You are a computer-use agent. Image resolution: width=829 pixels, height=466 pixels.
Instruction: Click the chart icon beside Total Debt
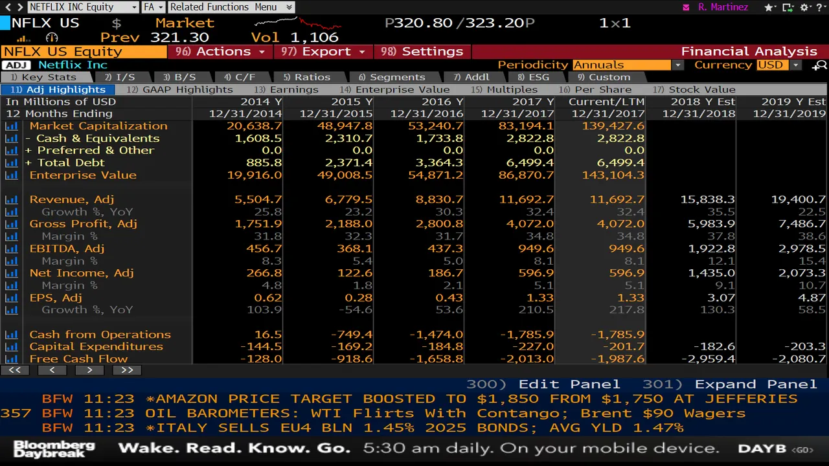tap(11, 163)
